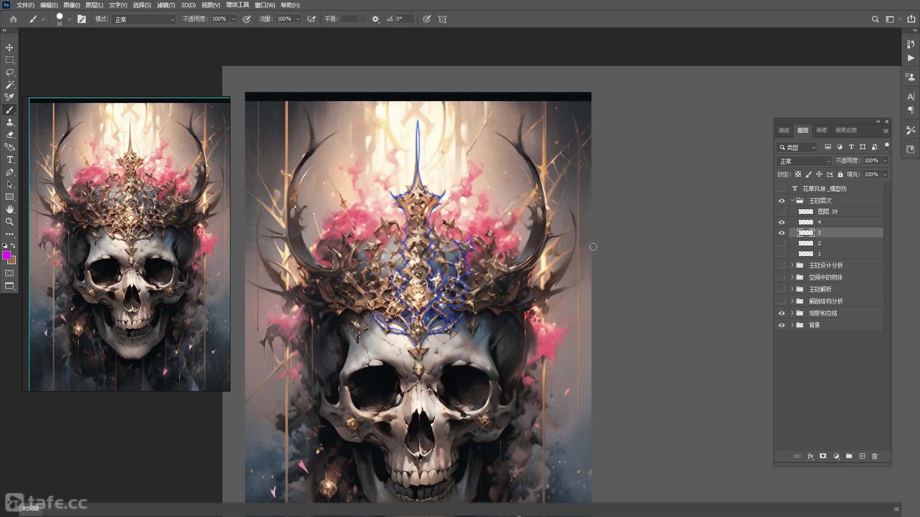Select the Pen tool
Image resolution: width=920 pixels, height=517 pixels.
pos(10,172)
